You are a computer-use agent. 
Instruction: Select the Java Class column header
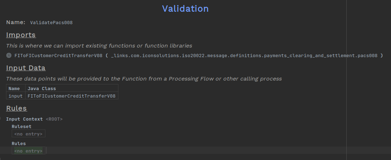pyautogui.click(x=42, y=89)
